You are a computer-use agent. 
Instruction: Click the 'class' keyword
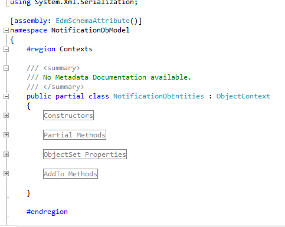[99, 96]
